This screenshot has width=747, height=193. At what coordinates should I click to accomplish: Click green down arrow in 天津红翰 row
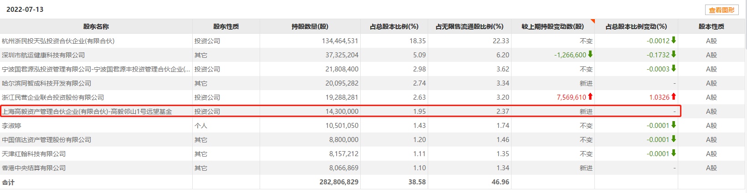674,153
